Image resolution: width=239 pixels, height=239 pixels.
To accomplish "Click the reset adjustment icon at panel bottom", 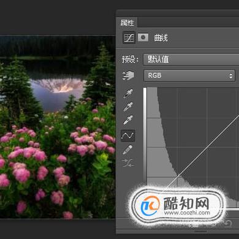I will point(229,223).
